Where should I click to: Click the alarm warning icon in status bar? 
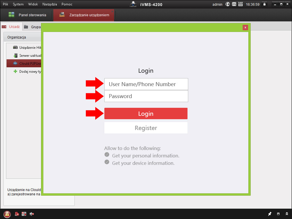click(x=7, y=214)
